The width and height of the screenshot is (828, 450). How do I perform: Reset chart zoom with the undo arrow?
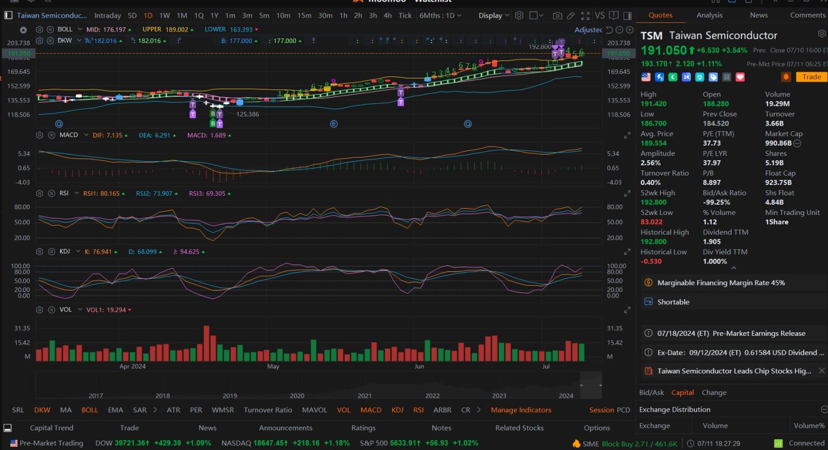(x=609, y=30)
